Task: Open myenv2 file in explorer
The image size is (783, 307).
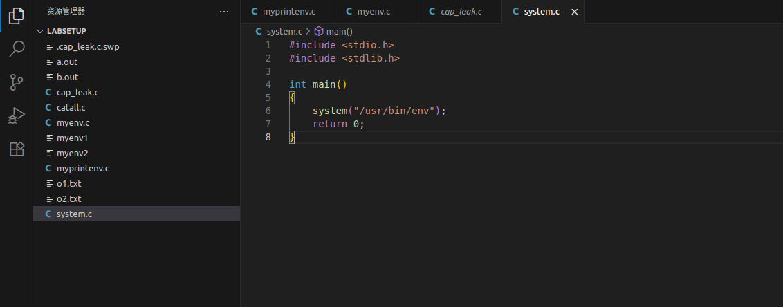Action: pos(136,153)
